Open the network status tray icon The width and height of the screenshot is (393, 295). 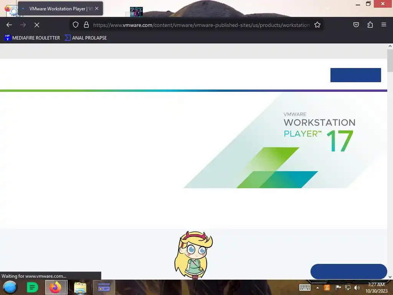click(348, 288)
